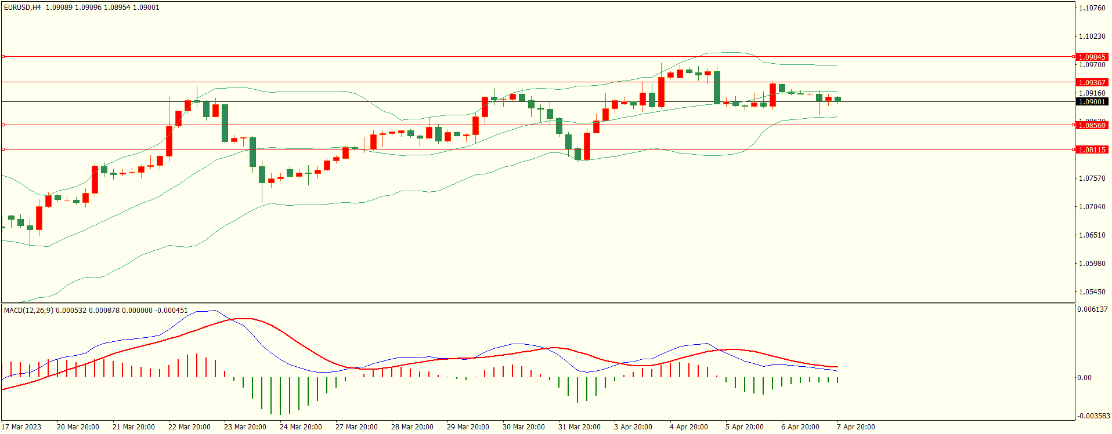The width and height of the screenshot is (1112, 434).
Task: Click the -0.003583 MACD scale value
Action: [x=1093, y=416]
